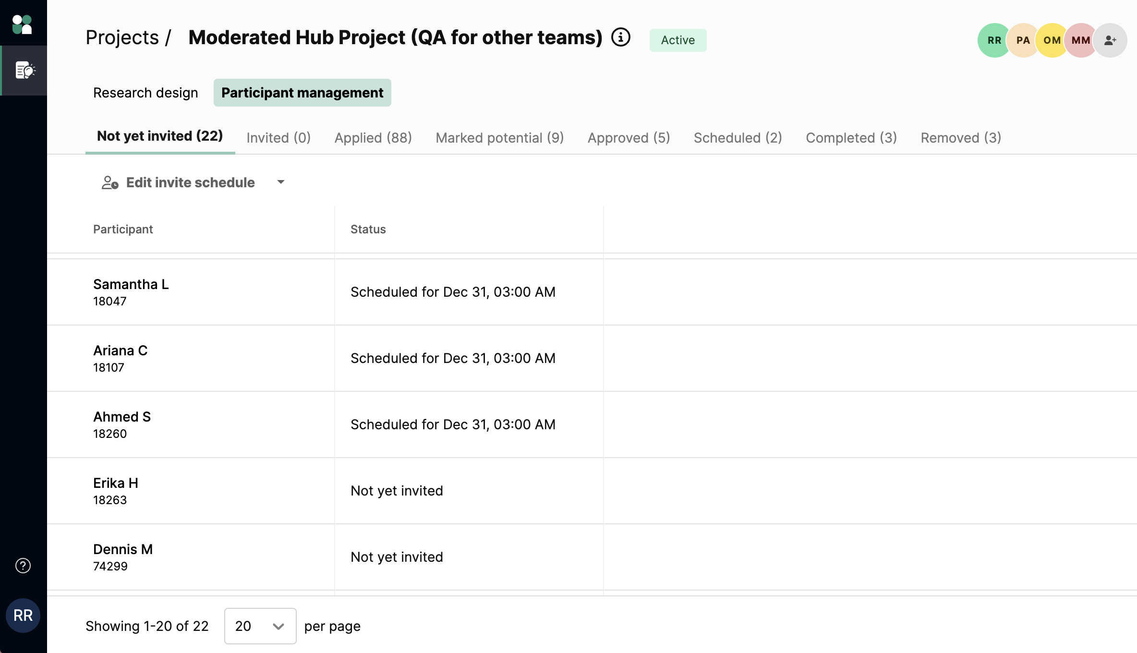Image resolution: width=1137 pixels, height=653 pixels.
Task: Switch to the Research design tab
Action: pyautogui.click(x=145, y=93)
